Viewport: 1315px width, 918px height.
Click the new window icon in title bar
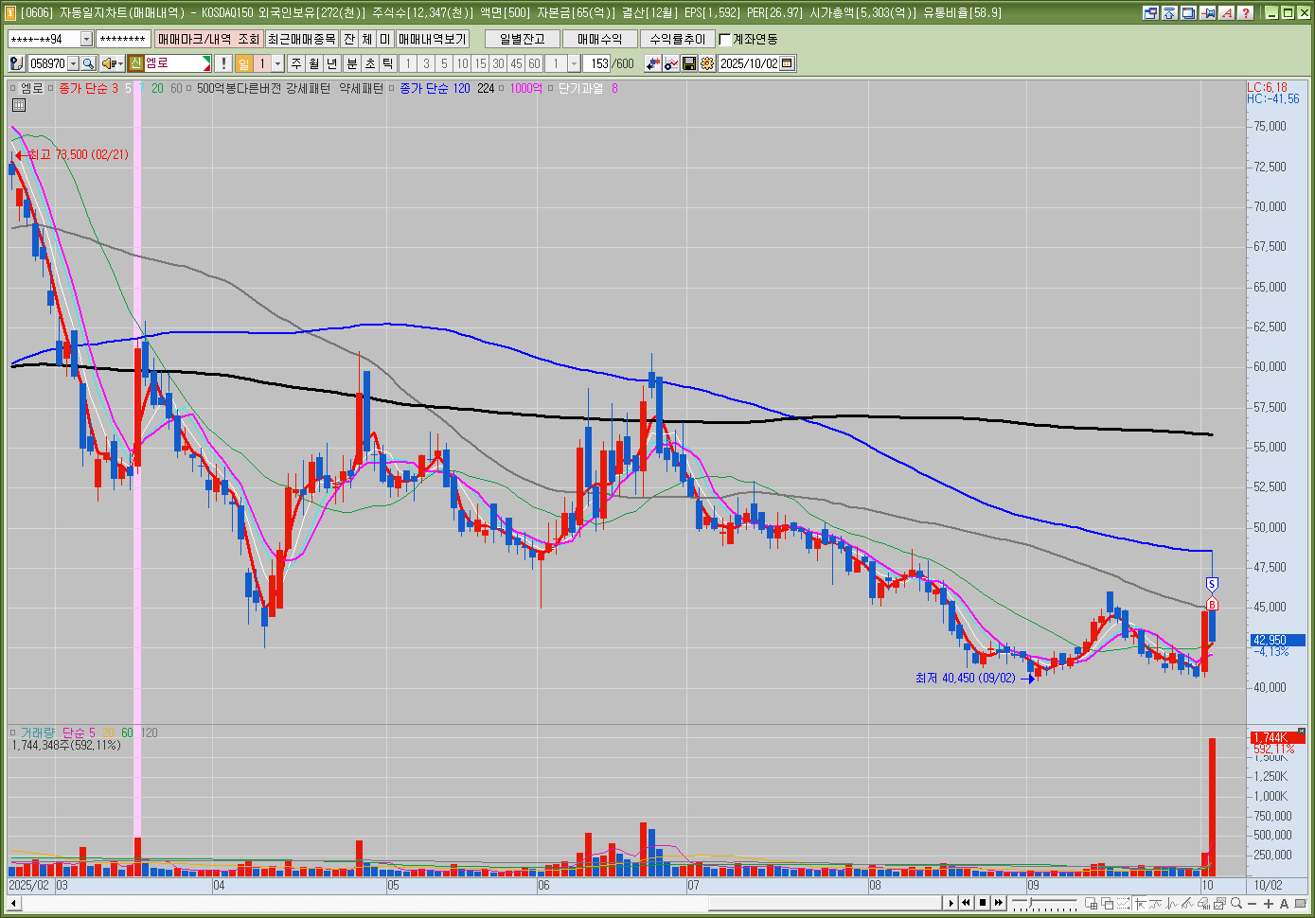point(1150,12)
